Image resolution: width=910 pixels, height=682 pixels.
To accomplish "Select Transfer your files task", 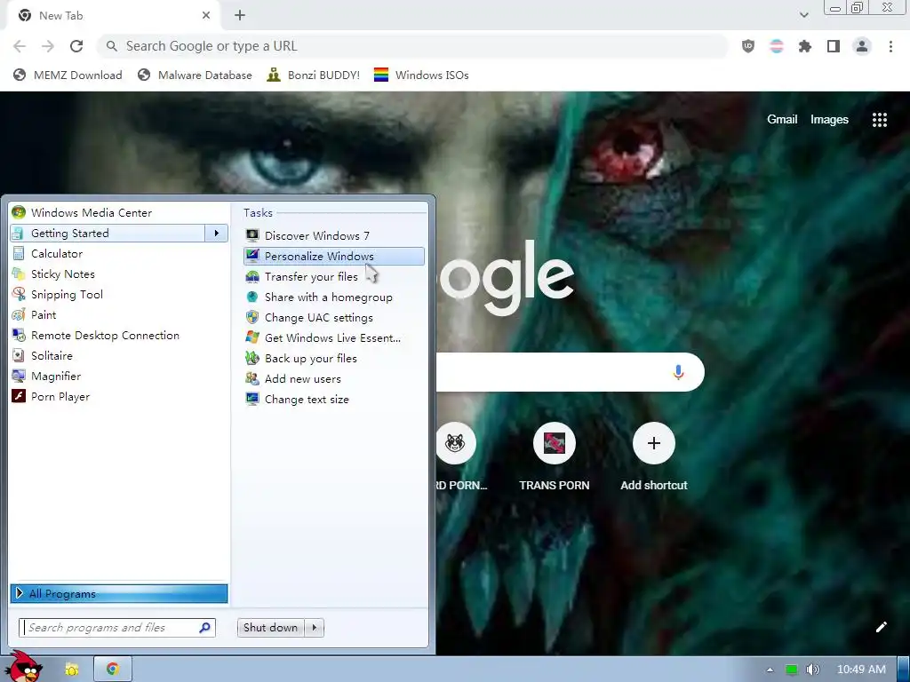I will point(334,277).
